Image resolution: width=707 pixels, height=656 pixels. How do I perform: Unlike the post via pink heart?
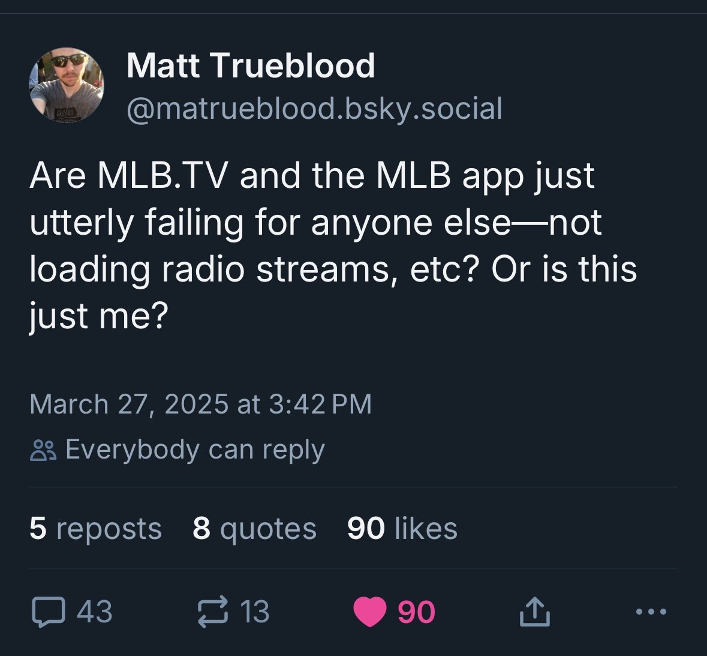pos(371,612)
